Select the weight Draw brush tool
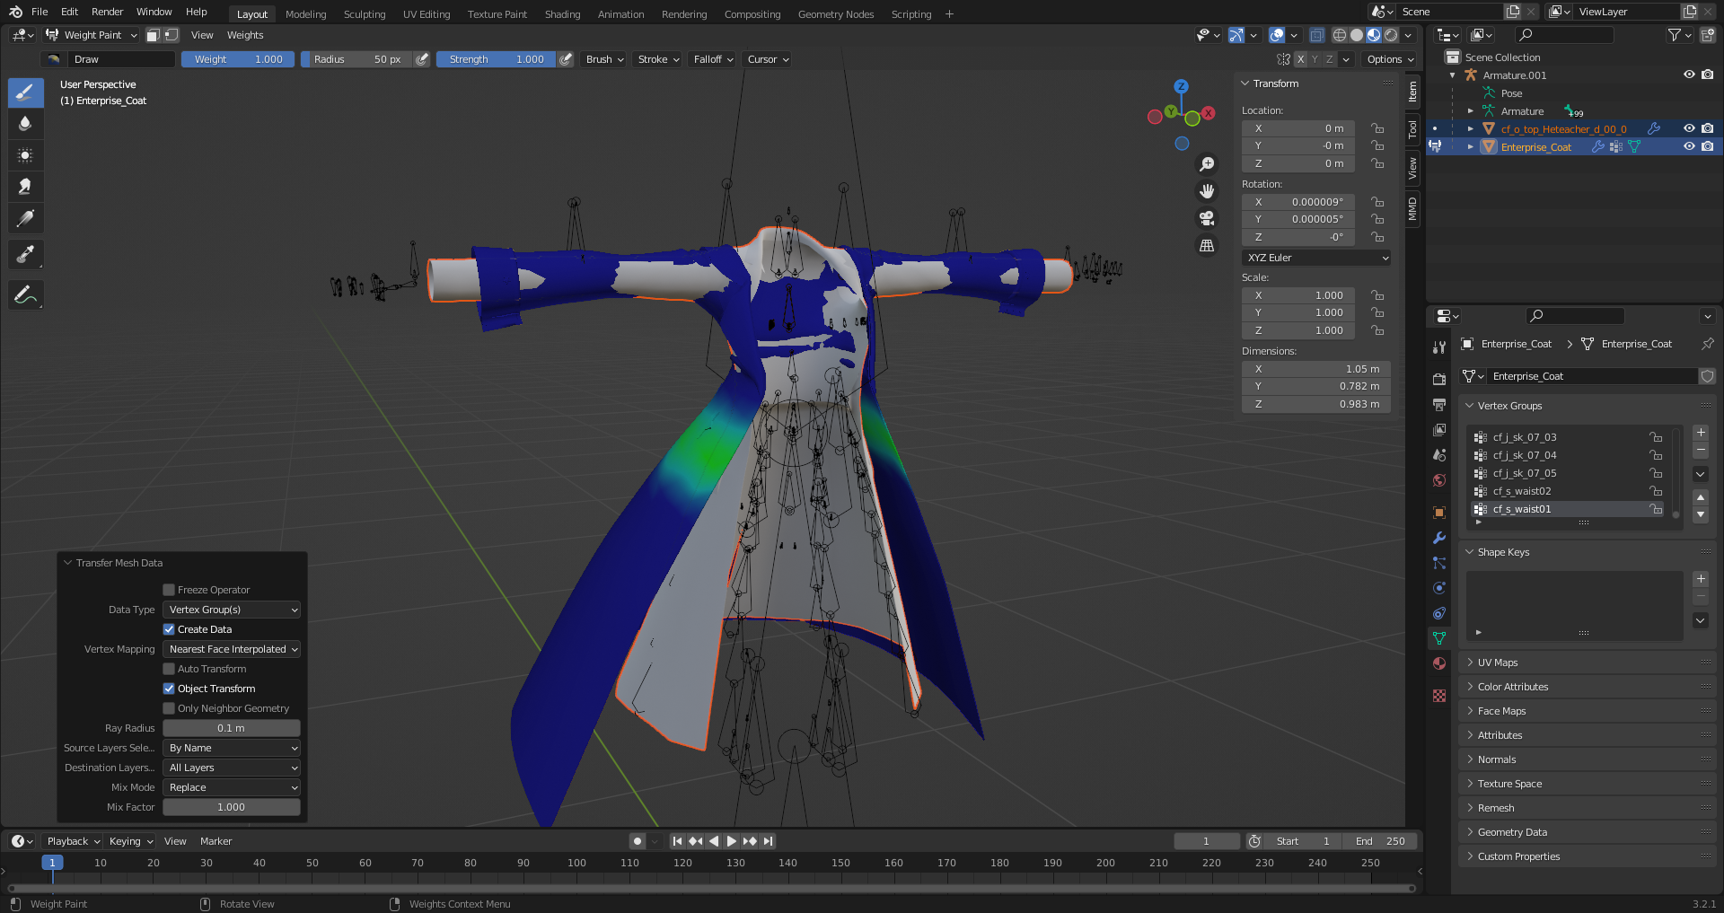The width and height of the screenshot is (1724, 913). click(25, 92)
